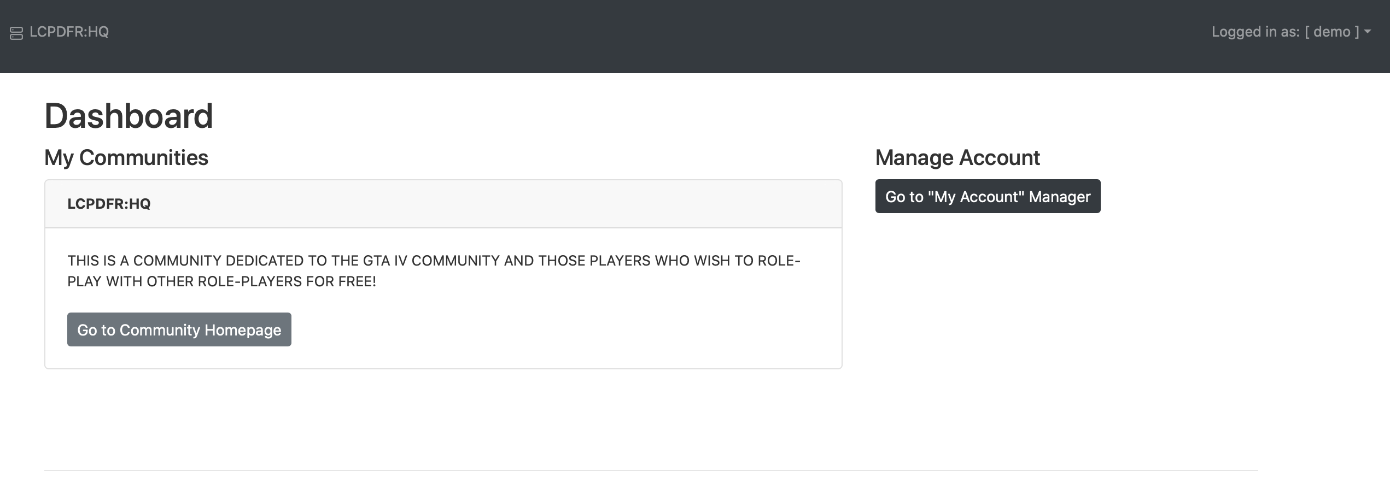Screen dimensions: 1390x483
Task: Click the caret arrow beside the demo username
Action: (1368, 32)
